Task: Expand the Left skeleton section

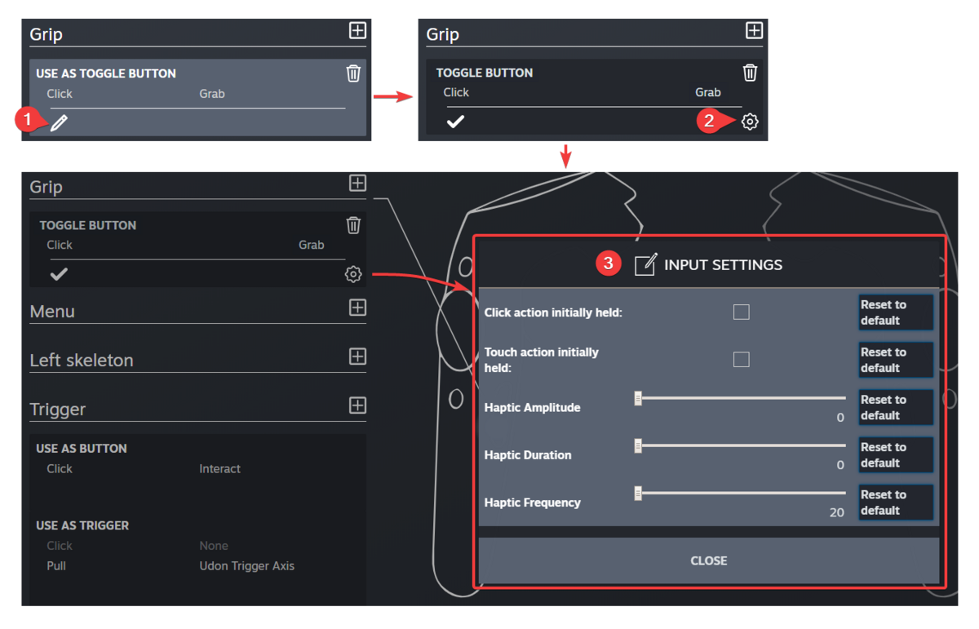Action: coord(357,357)
